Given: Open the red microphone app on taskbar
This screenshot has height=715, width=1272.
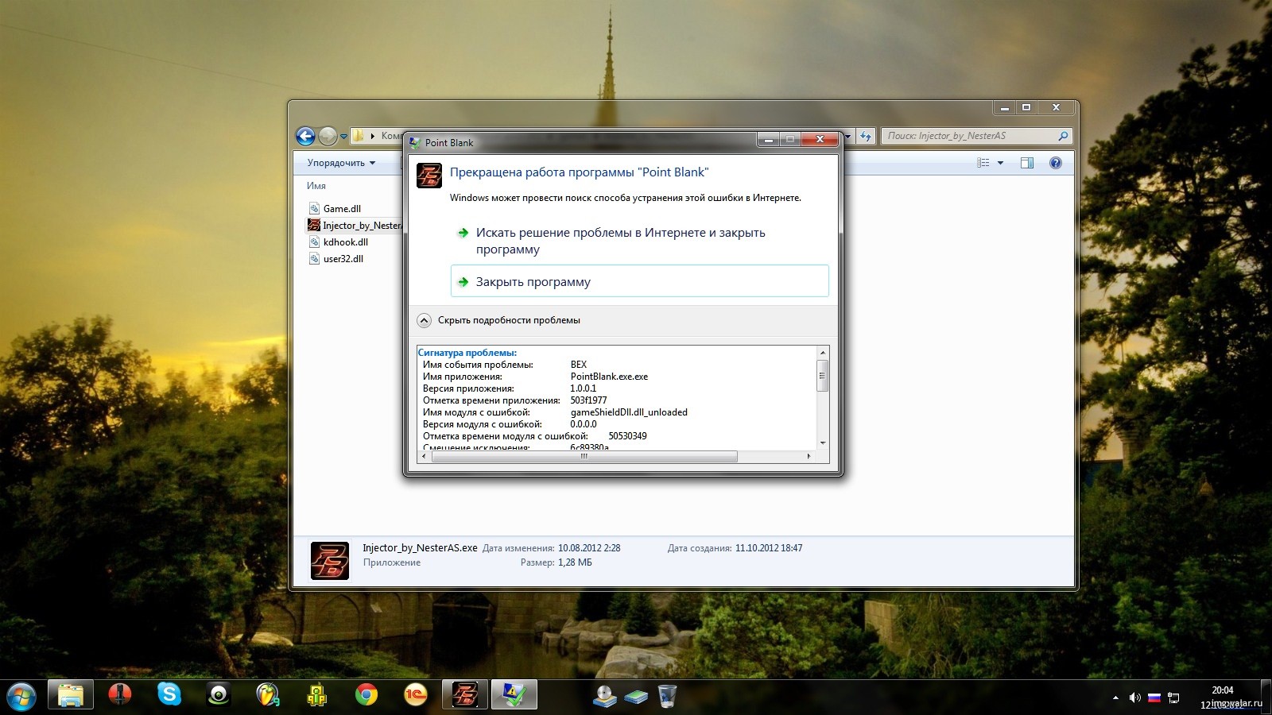Looking at the screenshot, I should pyautogui.click(x=120, y=696).
